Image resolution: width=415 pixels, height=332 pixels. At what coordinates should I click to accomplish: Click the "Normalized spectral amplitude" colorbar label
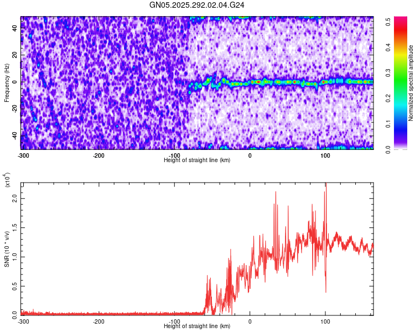coord(411,83)
